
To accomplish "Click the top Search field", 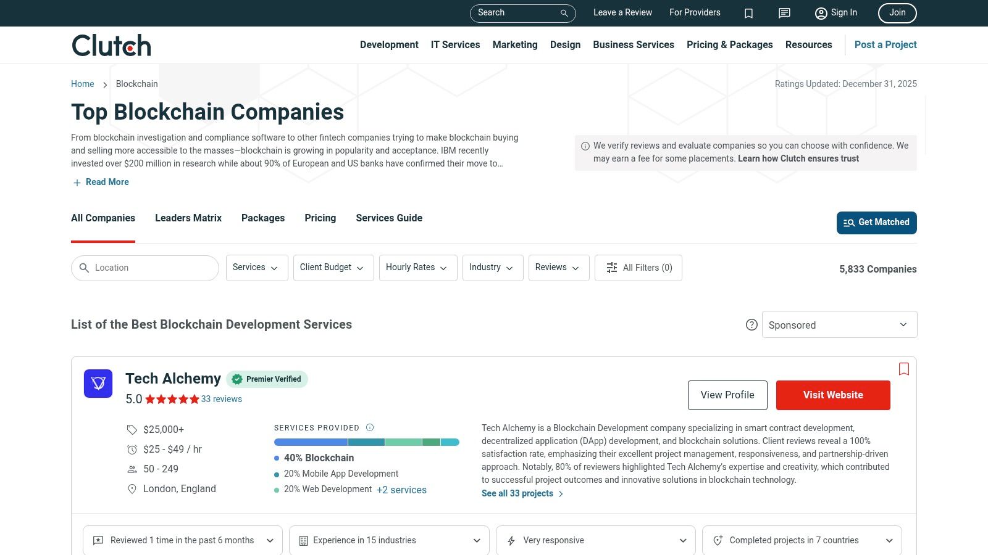I will 523,13.
